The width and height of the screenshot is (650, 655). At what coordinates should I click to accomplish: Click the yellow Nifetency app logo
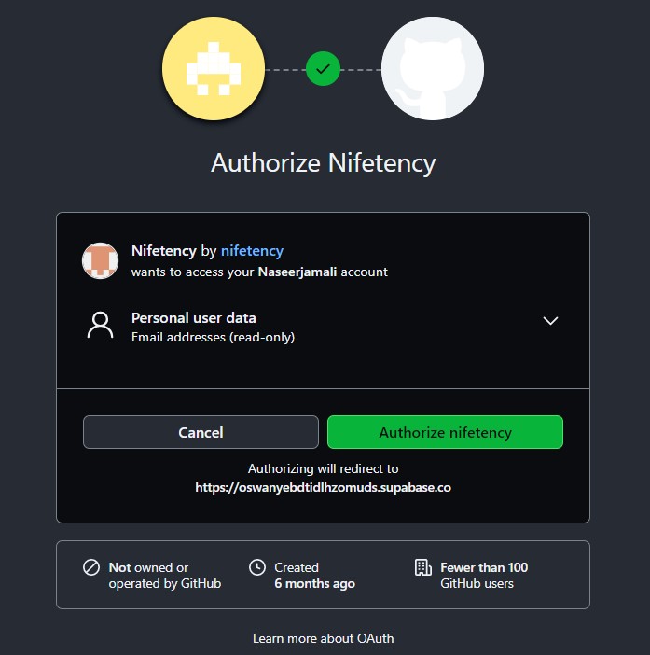214,68
